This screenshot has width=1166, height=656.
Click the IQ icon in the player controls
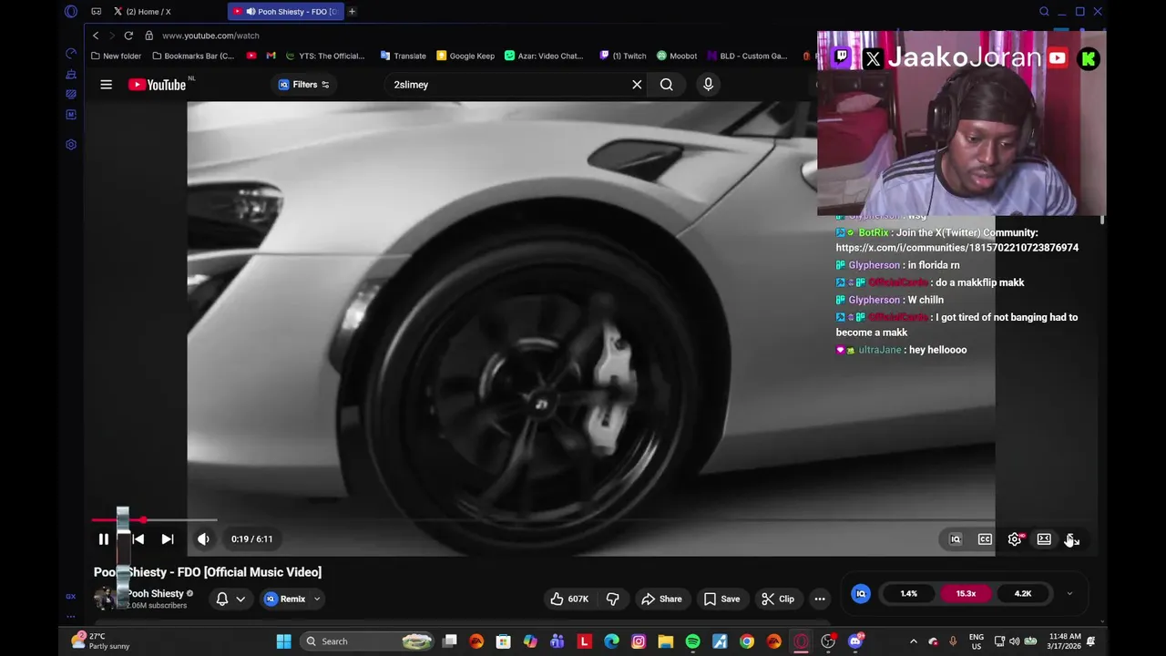(x=956, y=539)
